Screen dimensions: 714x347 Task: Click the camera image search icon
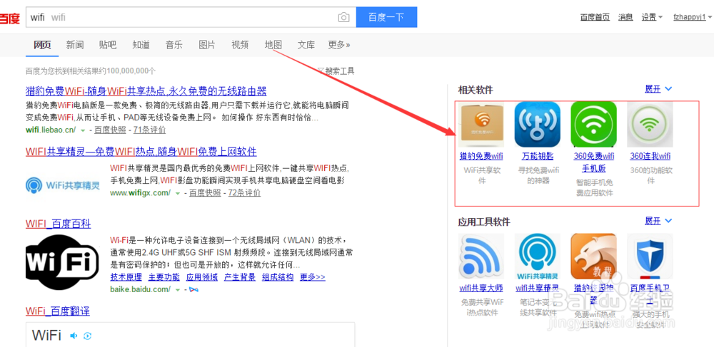pyautogui.click(x=343, y=18)
